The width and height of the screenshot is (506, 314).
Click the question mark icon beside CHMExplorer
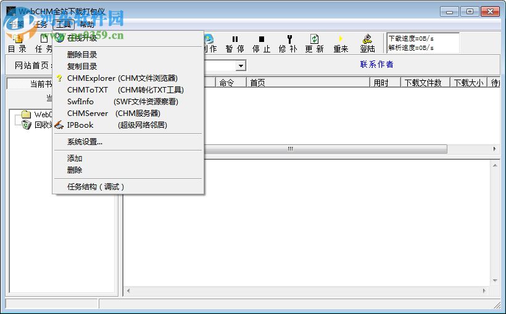[x=59, y=78]
